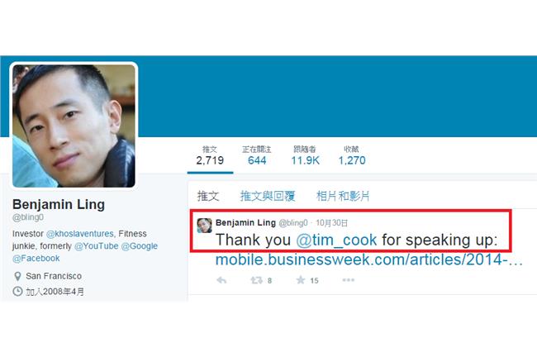The width and height of the screenshot is (537, 357).
Task: Click the @YouTube mention in the bio
Action: pyautogui.click(x=96, y=246)
